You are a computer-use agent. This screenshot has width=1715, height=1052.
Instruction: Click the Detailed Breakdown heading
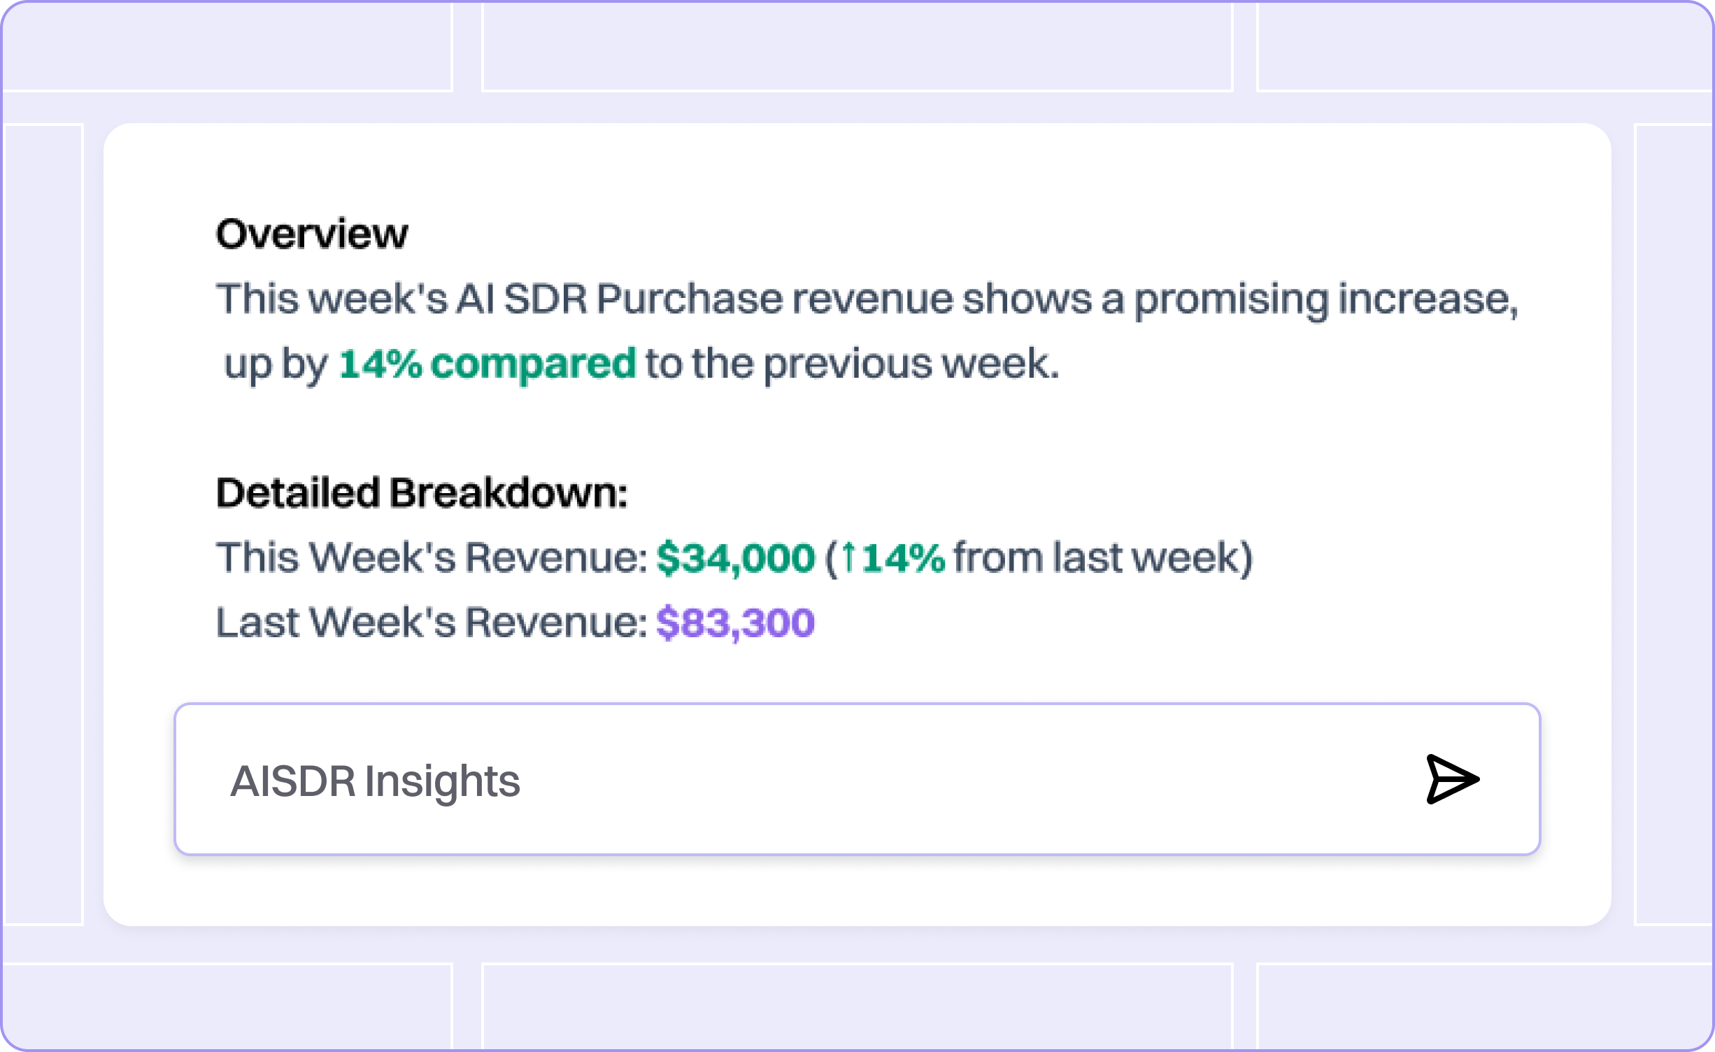click(x=422, y=492)
